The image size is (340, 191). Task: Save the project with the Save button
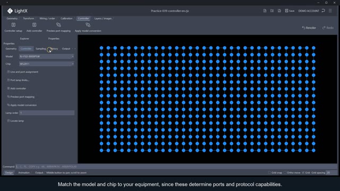(x=290, y=11)
